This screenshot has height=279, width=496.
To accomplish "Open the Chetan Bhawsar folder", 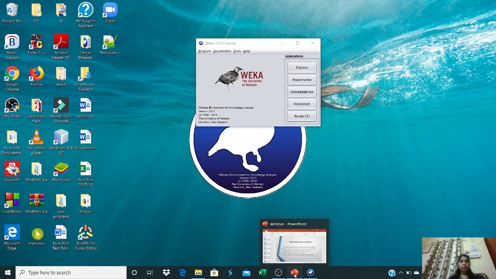I will (86, 47).
